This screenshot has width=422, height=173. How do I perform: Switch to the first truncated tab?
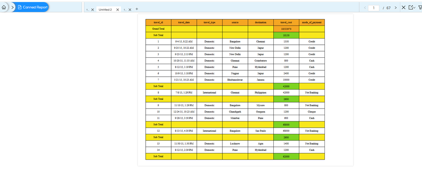coord(88,10)
